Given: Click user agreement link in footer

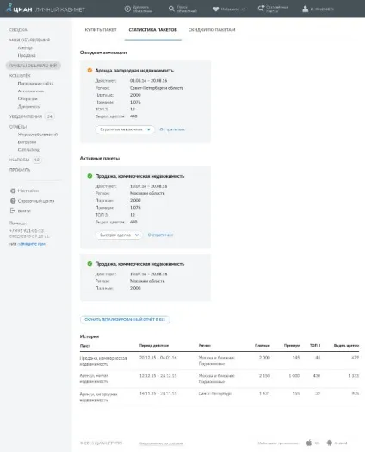Looking at the screenshot, I should click(x=161, y=443).
